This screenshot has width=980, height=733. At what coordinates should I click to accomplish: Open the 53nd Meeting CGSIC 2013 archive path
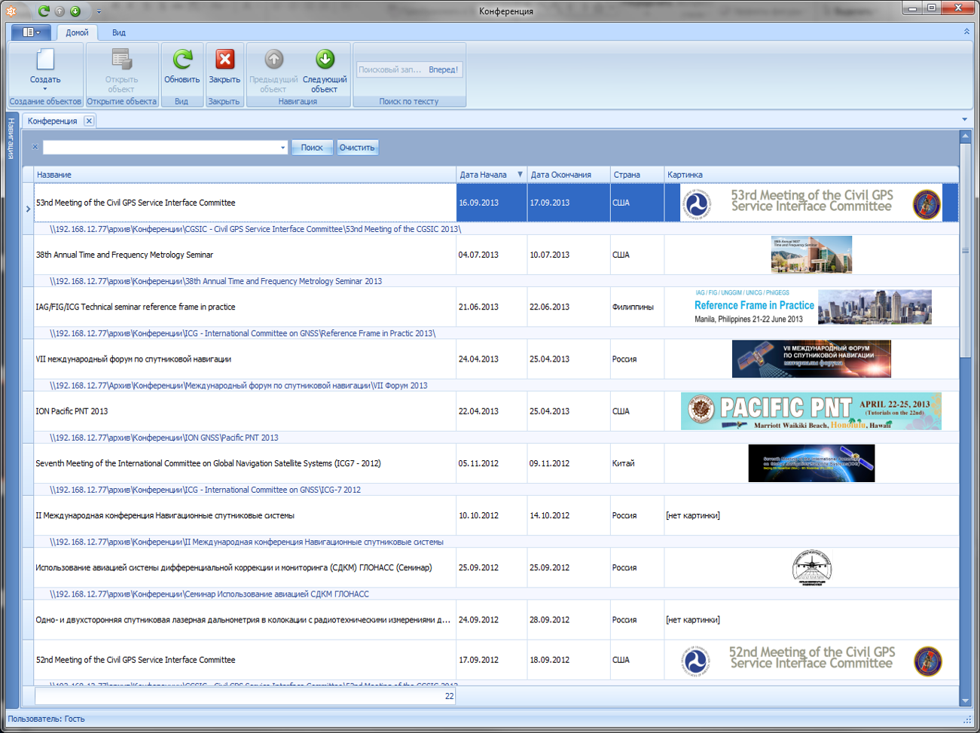(255, 229)
